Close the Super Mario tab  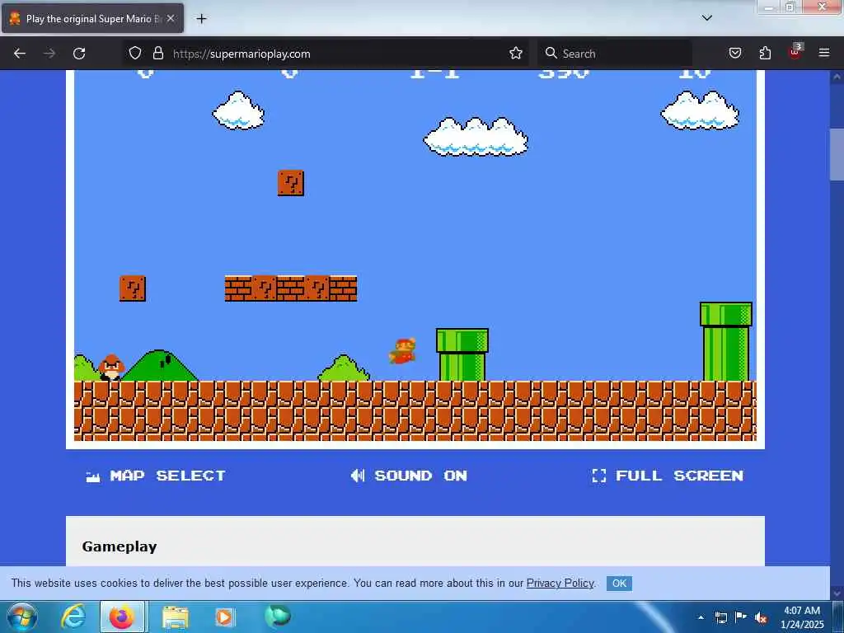[x=171, y=19]
